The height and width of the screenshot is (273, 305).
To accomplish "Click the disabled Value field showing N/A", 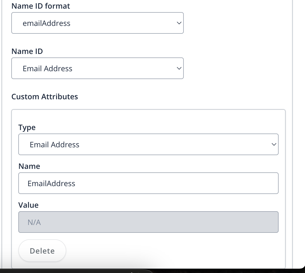I will 148,222.
